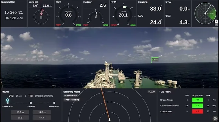The width and height of the screenshot is (219, 122).
Task: Click the mini radar display
Action: [205, 14]
